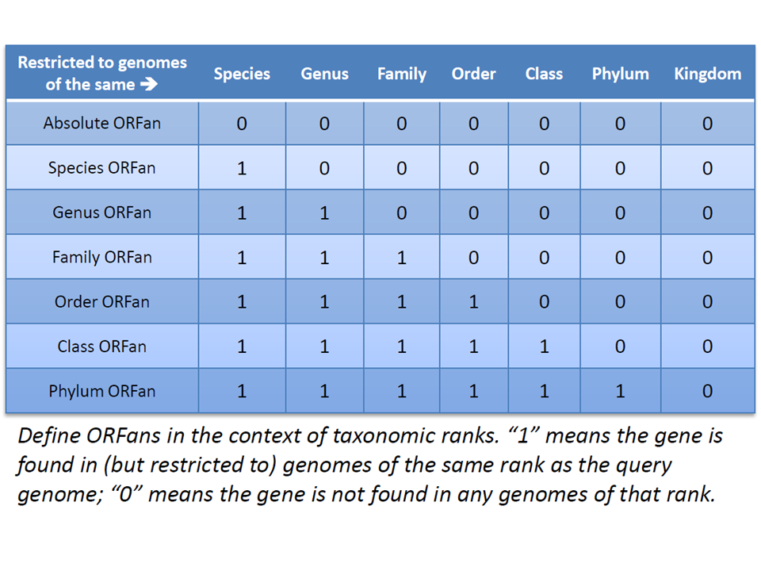Click the arrow in the table header
This screenshot has width=761, height=571.
click(148, 85)
